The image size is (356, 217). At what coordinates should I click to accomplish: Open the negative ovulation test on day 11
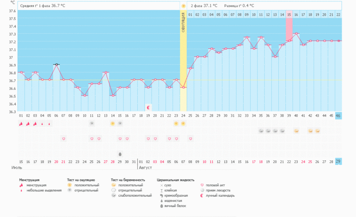(x=92, y=123)
